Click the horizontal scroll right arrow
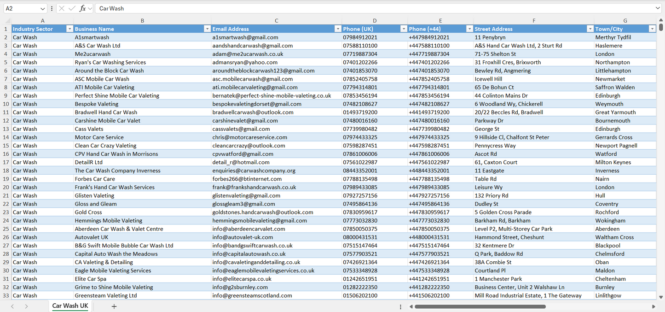This screenshot has height=312, width=665. (x=653, y=306)
